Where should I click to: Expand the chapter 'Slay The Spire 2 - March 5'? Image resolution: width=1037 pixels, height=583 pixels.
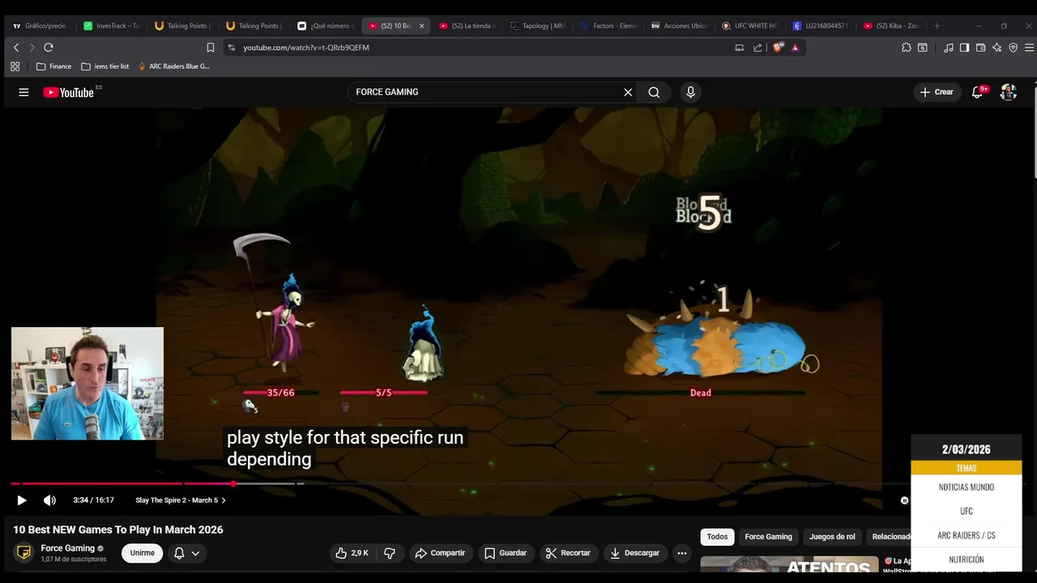tap(181, 500)
